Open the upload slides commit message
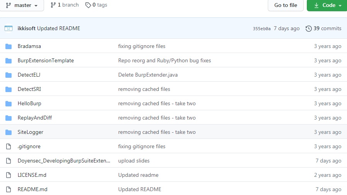This screenshot has height=195, width=347. pos(134,161)
